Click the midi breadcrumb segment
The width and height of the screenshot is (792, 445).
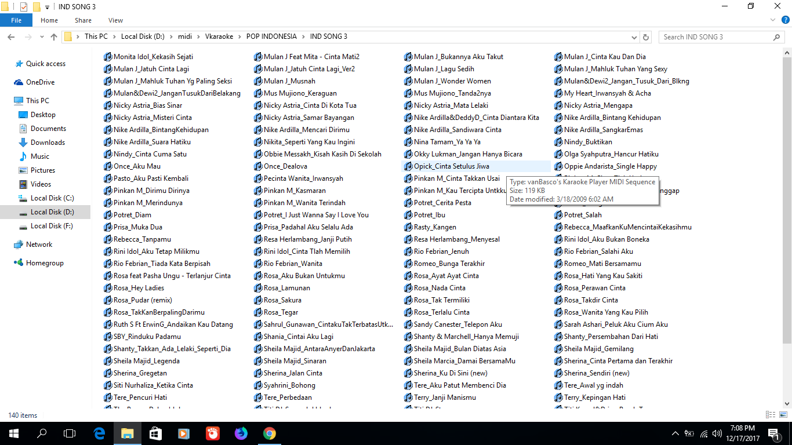[x=185, y=37]
